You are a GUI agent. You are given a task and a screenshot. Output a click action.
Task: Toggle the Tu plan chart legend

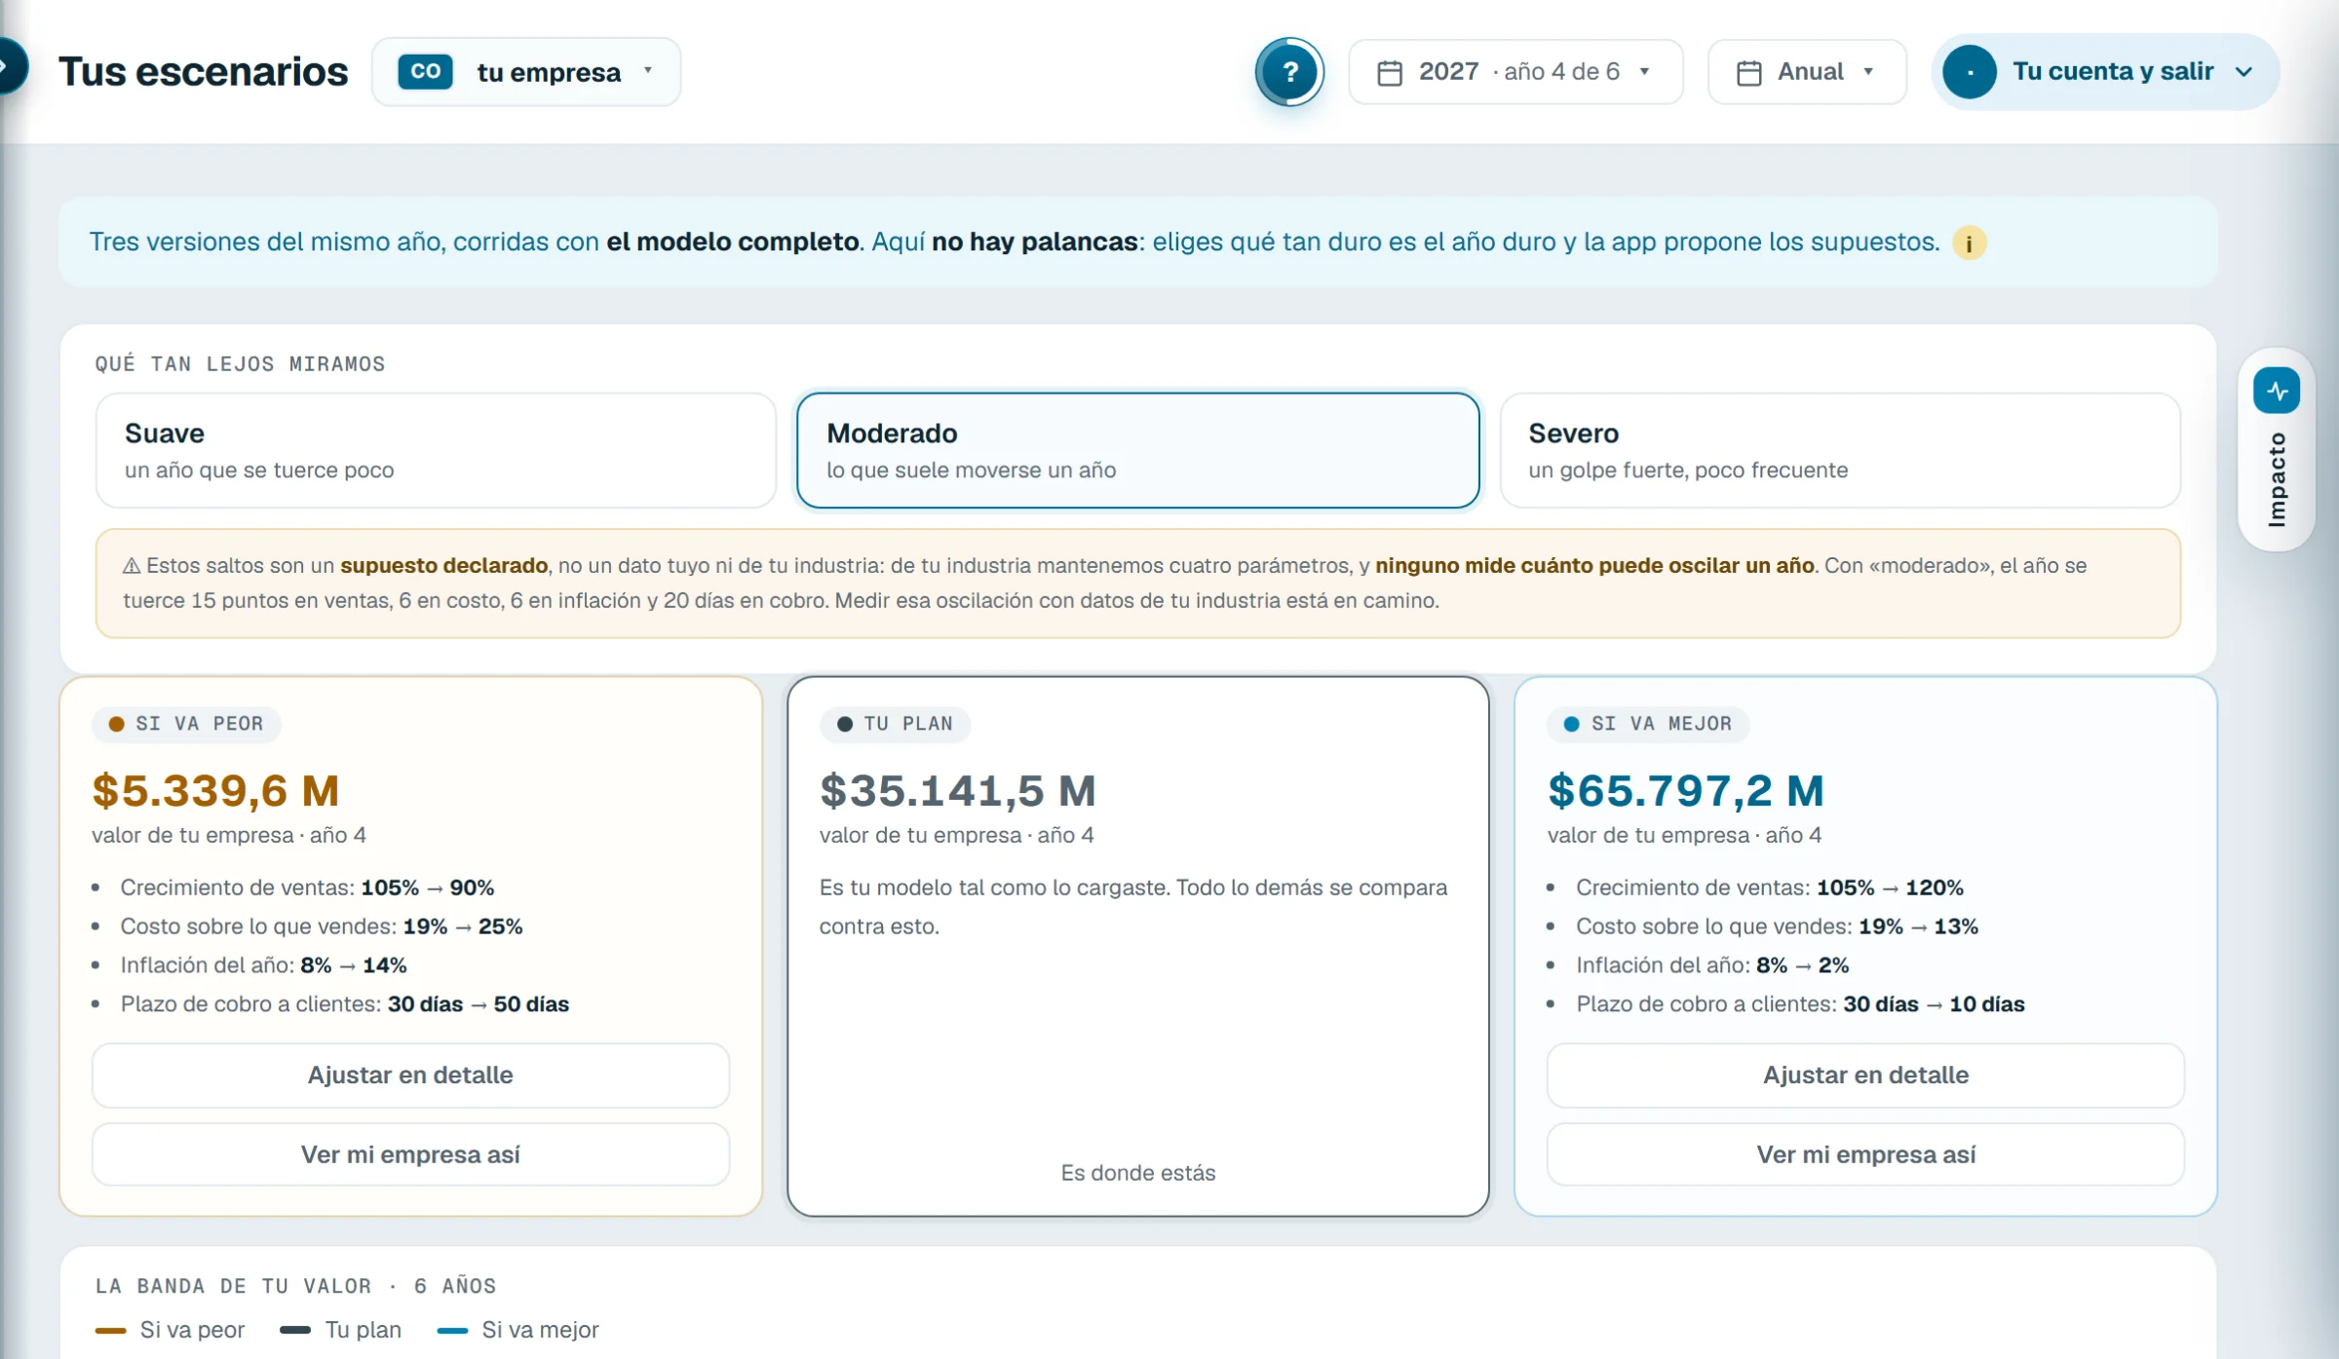point(340,1330)
